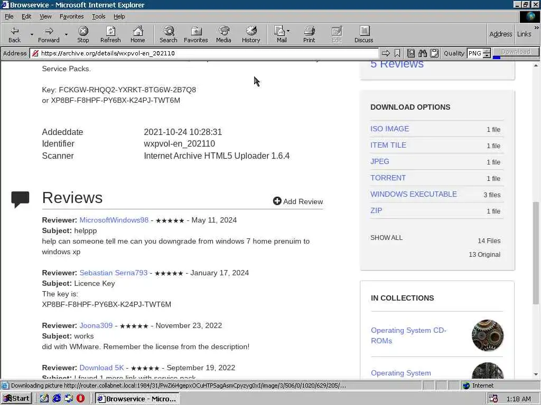The height and width of the screenshot is (405, 541).
Task: Click the bookmarks book icon in Browservice bar
Action: click(411, 53)
